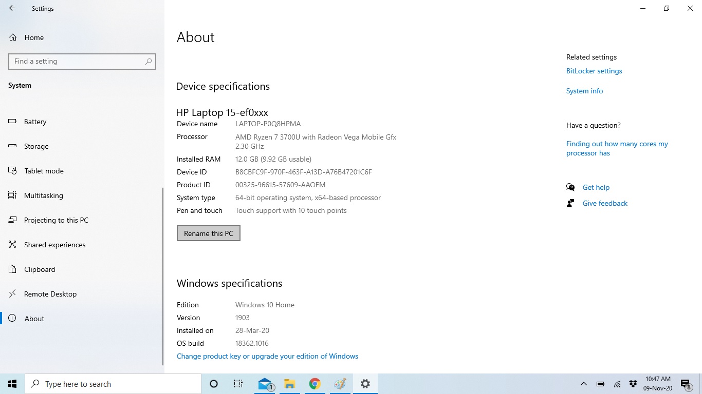
Task: Open the Battery settings icon
Action: (13, 122)
